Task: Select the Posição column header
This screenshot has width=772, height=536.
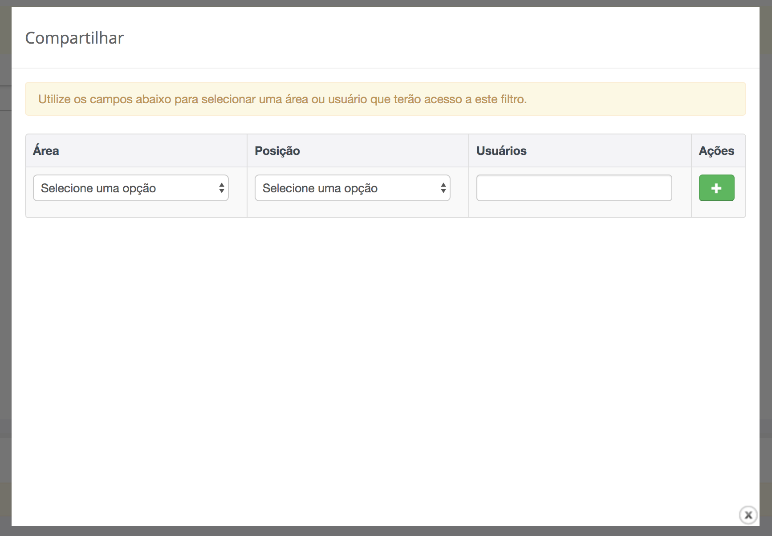Action: [277, 151]
